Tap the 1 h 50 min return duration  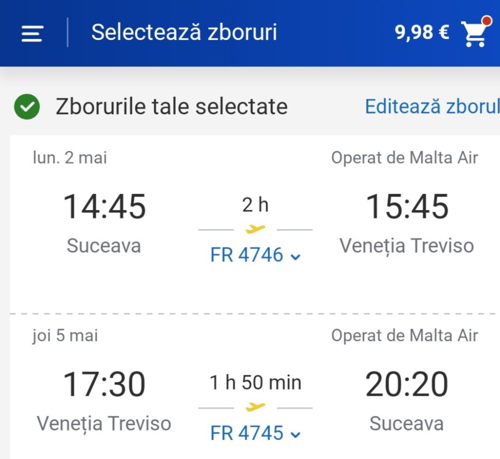pos(255,383)
